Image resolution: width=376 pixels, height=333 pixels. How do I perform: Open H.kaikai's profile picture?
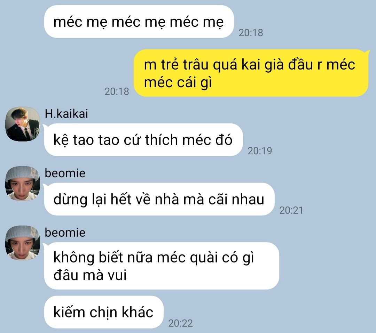(x=23, y=124)
